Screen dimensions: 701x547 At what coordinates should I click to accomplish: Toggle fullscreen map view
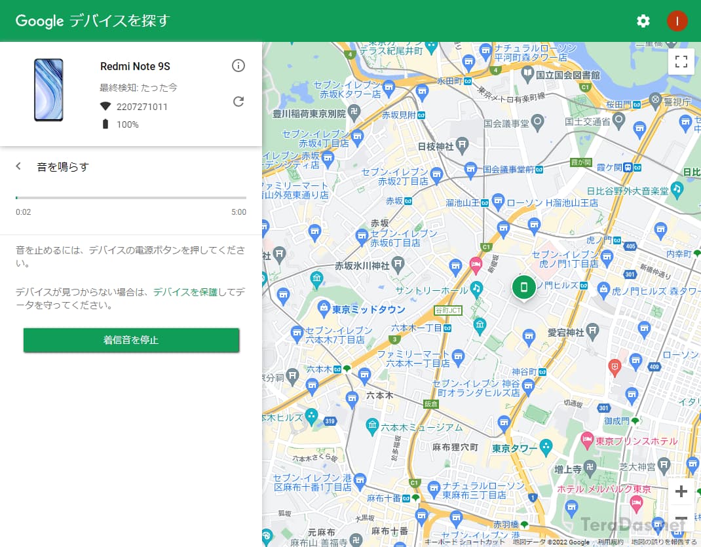tap(681, 62)
